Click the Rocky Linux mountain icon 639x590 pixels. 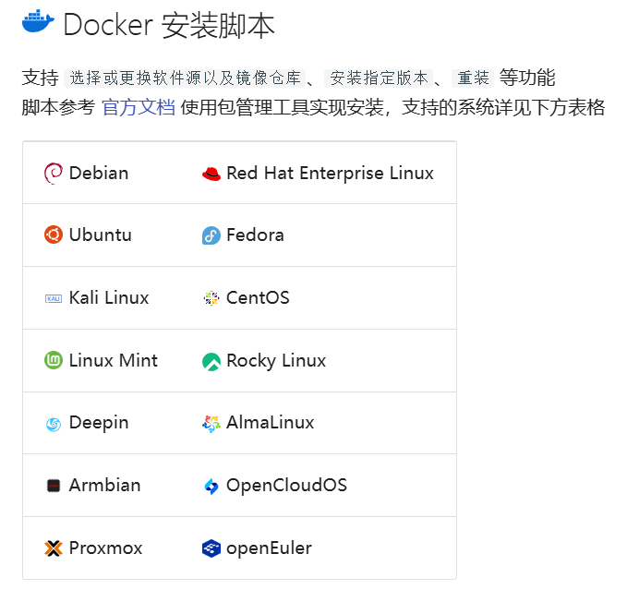(211, 361)
